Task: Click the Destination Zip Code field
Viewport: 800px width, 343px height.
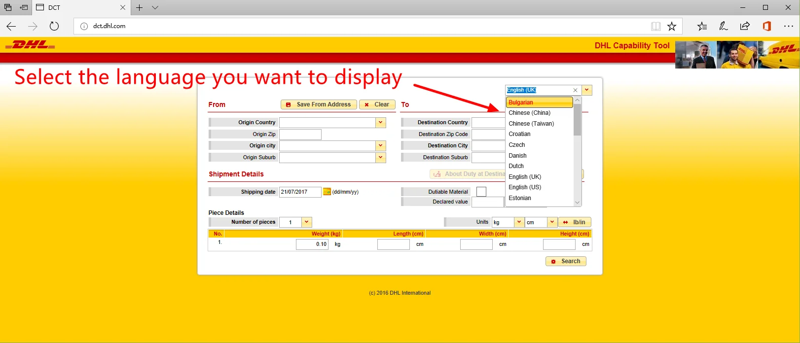Action: pyautogui.click(x=488, y=134)
